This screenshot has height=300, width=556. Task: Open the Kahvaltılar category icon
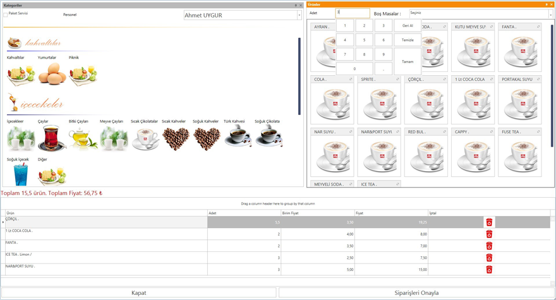click(x=21, y=75)
